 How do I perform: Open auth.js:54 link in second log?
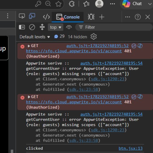click(111, 114)
